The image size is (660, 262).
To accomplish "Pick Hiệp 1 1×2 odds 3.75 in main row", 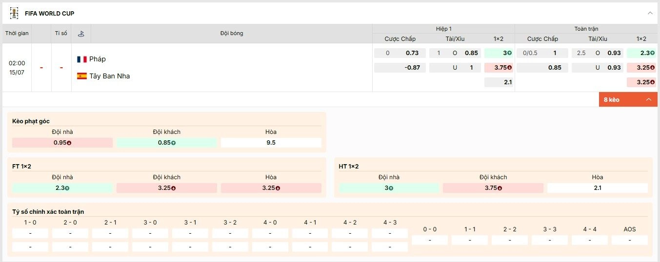I will [x=499, y=68].
